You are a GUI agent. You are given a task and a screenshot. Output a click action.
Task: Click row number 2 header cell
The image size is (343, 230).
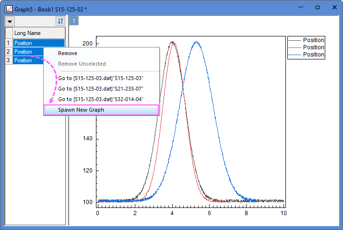(8, 52)
